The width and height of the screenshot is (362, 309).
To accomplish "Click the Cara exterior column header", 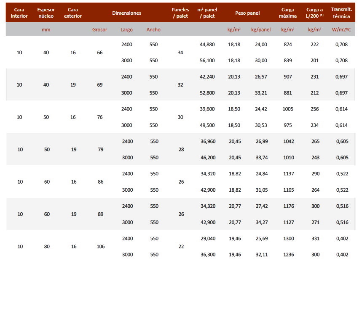I will coord(73,13).
